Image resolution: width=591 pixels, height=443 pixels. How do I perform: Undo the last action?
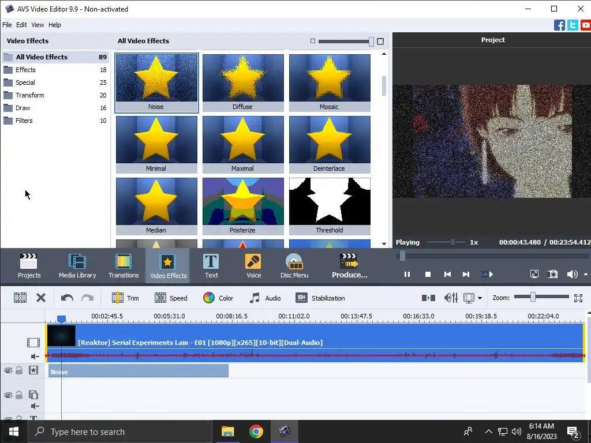tap(67, 298)
